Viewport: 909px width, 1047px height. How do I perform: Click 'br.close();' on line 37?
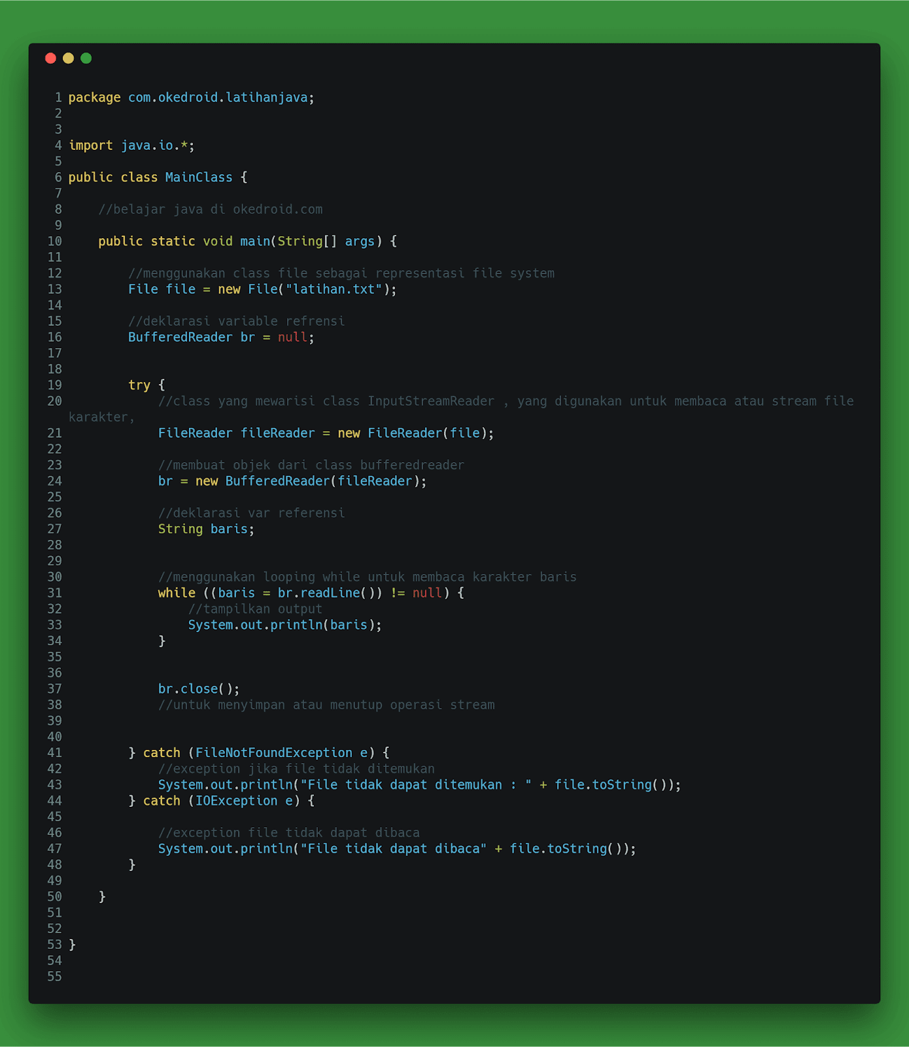click(x=199, y=689)
